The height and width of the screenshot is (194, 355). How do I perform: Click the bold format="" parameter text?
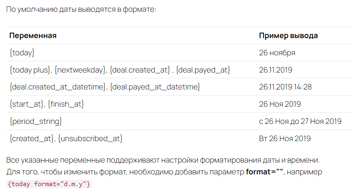click(264, 172)
